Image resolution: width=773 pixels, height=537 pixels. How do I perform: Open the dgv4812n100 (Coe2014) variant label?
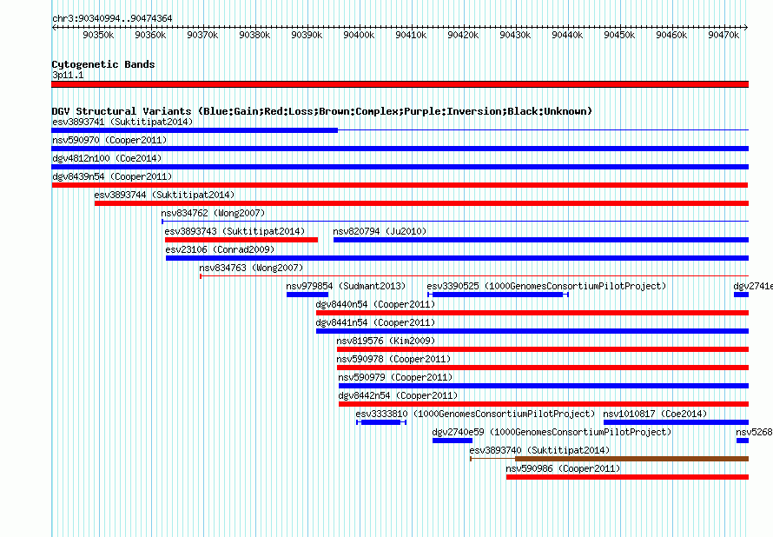pyautogui.click(x=107, y=158)
